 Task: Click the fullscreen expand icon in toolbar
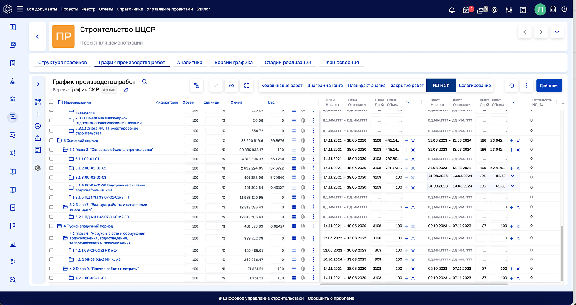(x=247, y=86)
